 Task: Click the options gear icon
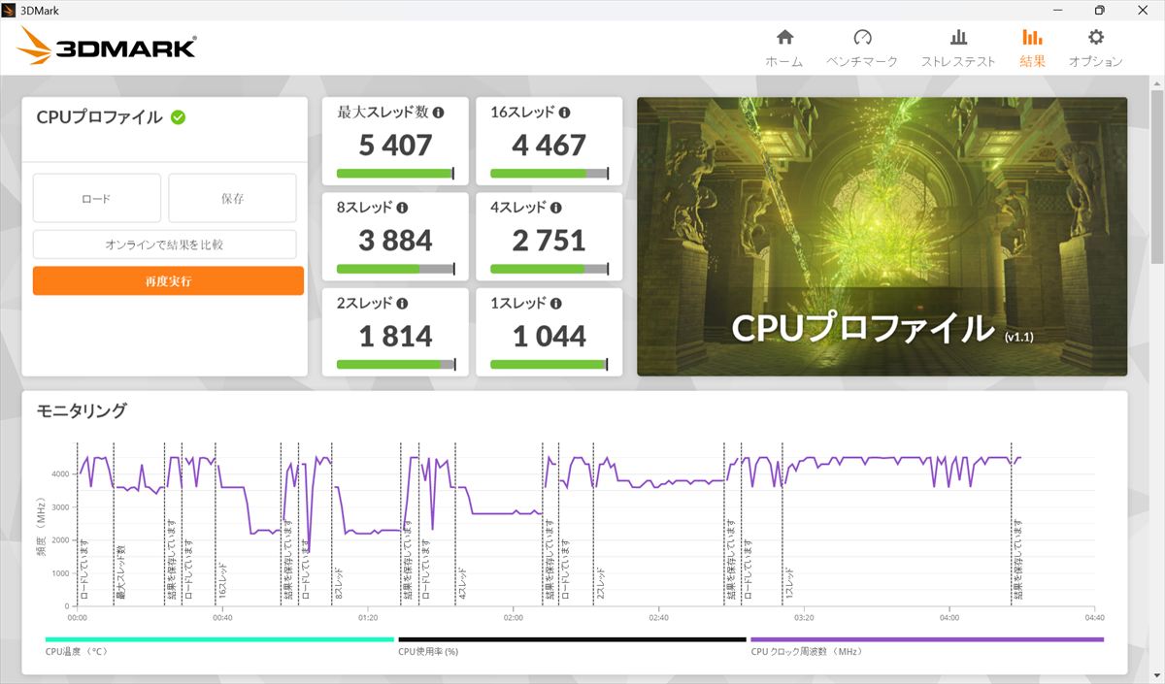[1096, 37]
